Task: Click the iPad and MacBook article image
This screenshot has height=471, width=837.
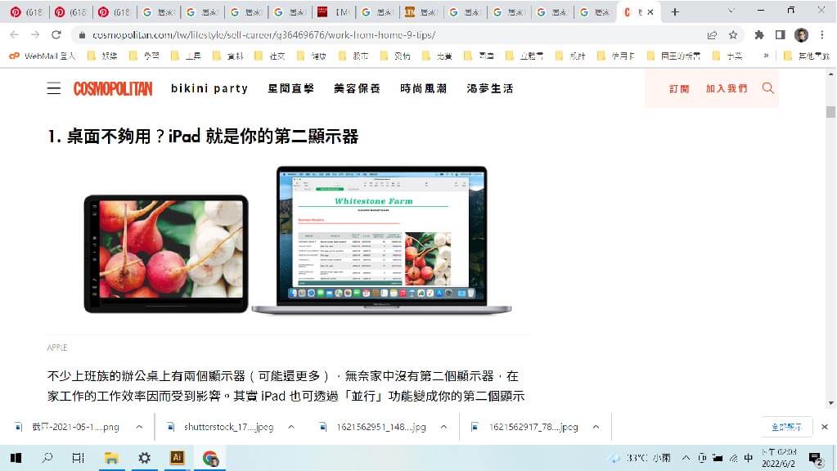Action: (298, 240)
